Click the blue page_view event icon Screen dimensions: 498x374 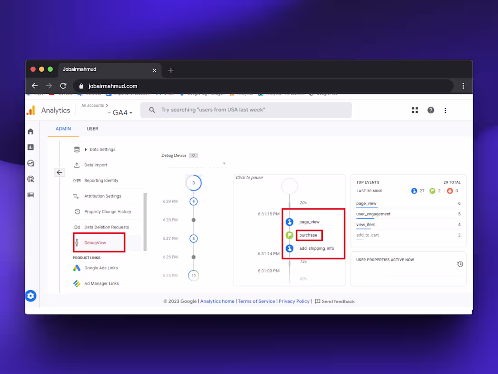click(289, 222)
